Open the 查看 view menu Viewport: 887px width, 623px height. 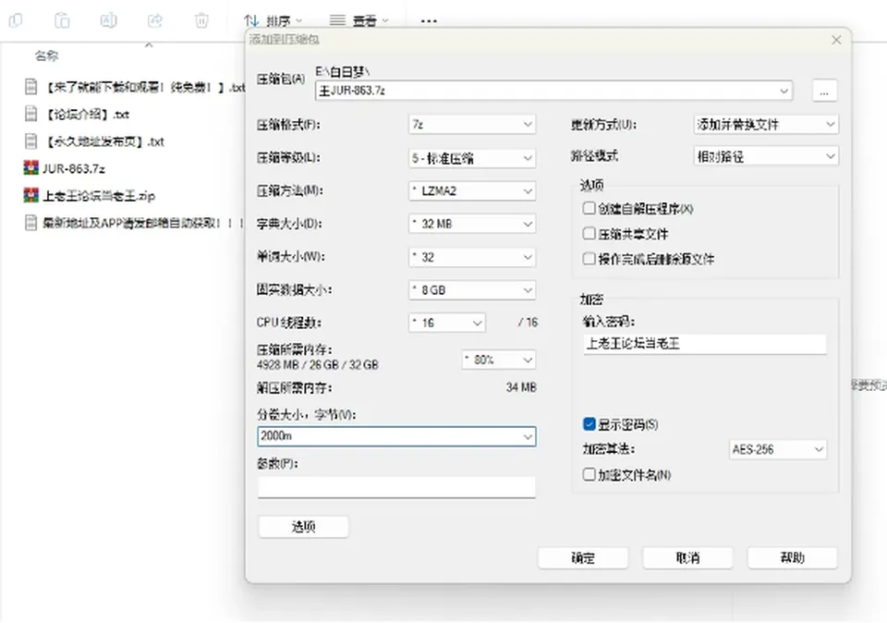359,21
